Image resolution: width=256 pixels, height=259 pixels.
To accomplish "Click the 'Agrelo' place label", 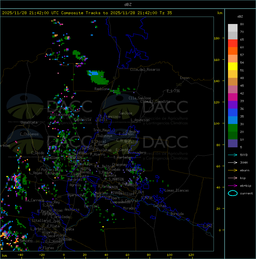I will click(x=75, y=185).
